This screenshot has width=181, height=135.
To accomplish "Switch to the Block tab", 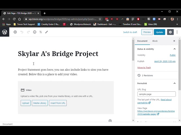I will [x=155, y=41].
